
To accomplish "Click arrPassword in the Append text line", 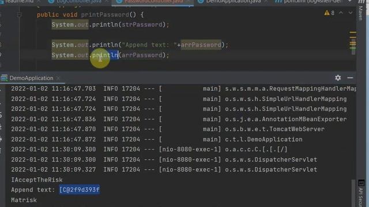I will (201, 45).
